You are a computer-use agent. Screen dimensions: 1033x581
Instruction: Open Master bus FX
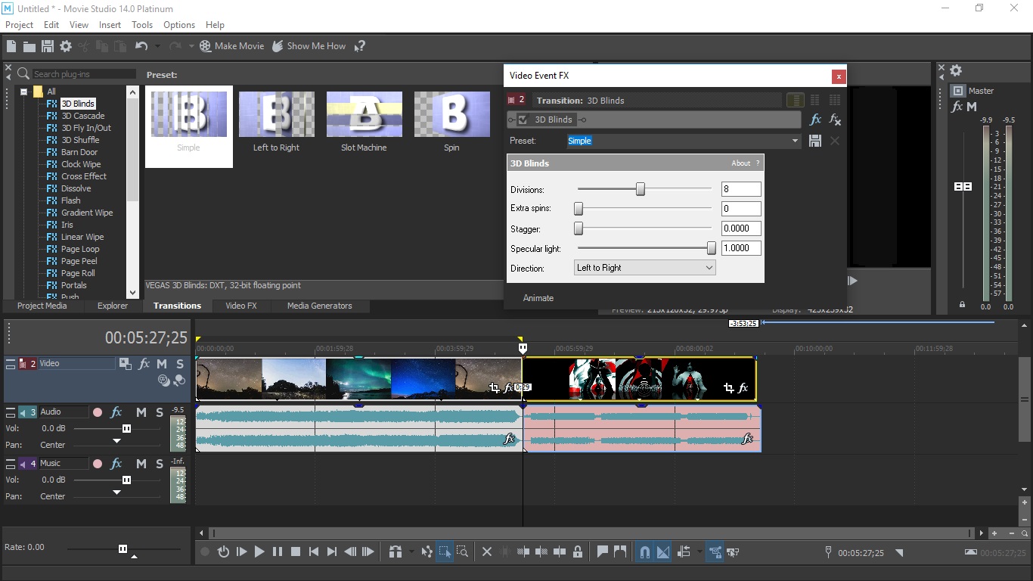[x=957, y=107]
